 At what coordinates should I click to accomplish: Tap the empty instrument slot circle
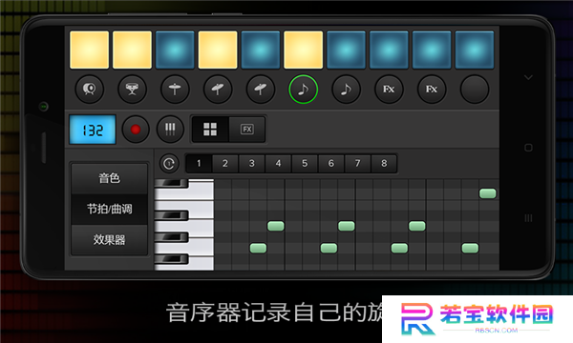click(475, 89)
